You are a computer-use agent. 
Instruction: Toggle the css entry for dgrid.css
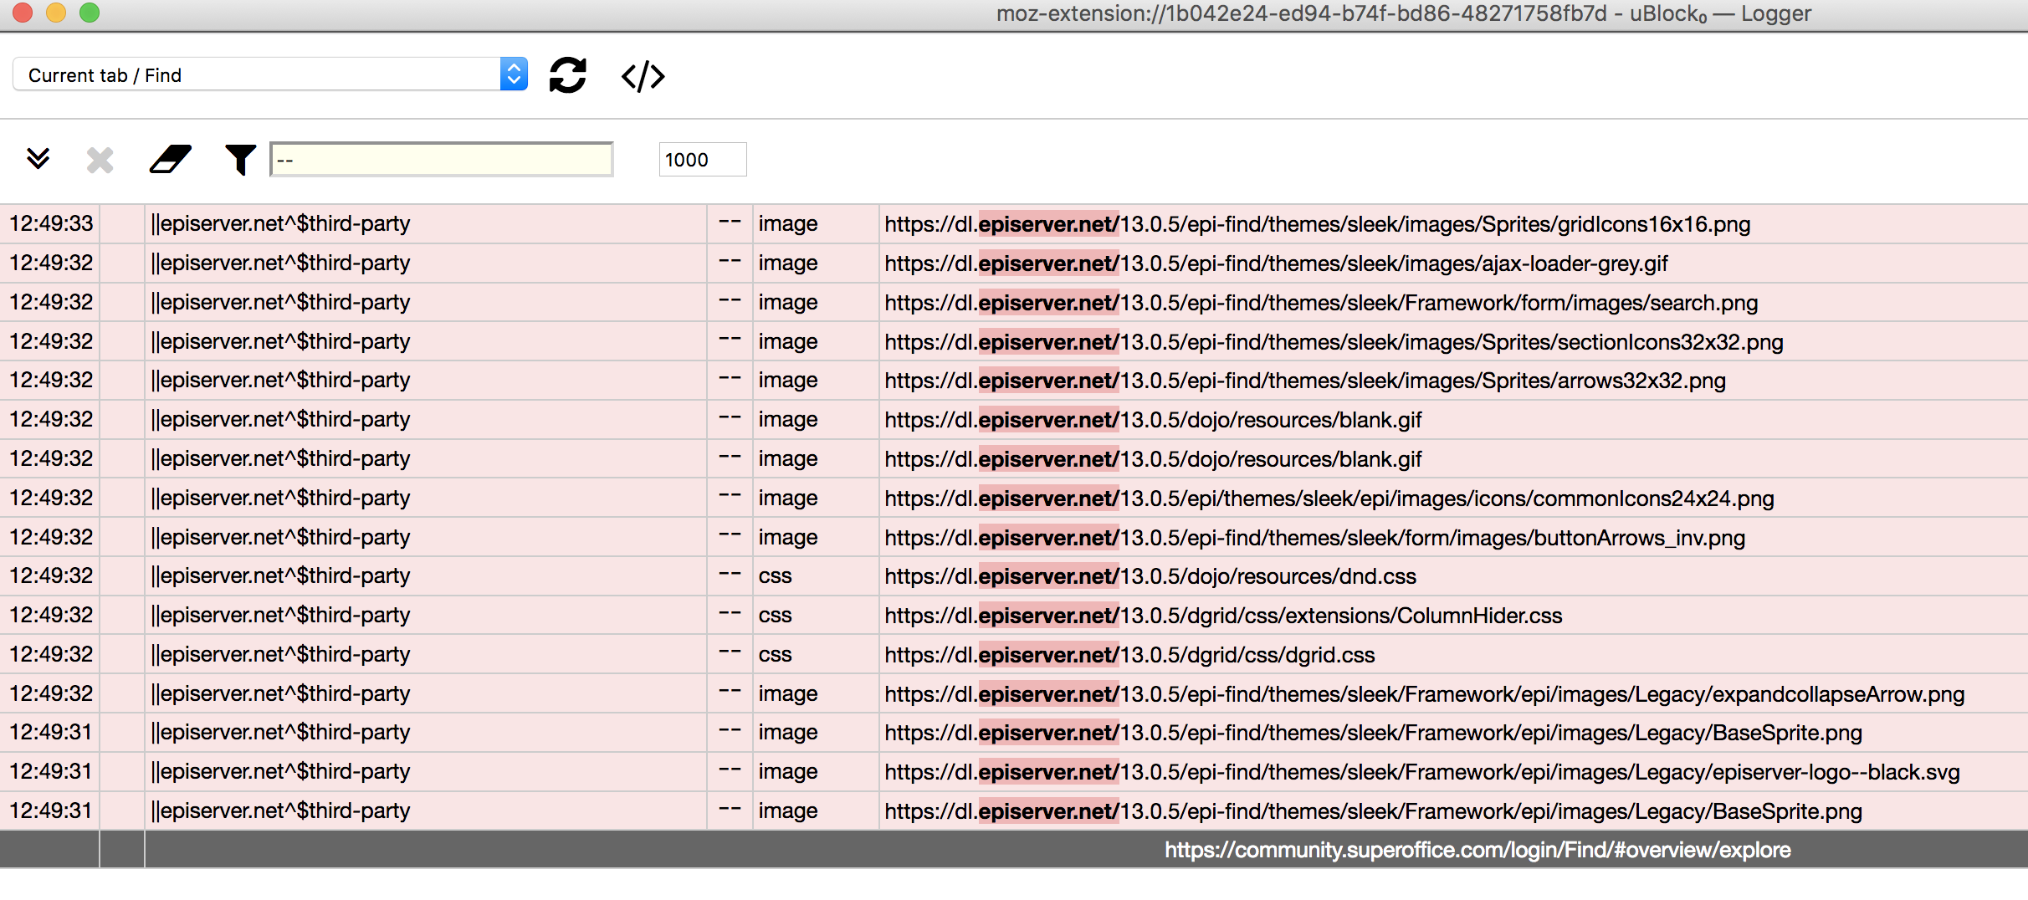tap(1129, 654)
